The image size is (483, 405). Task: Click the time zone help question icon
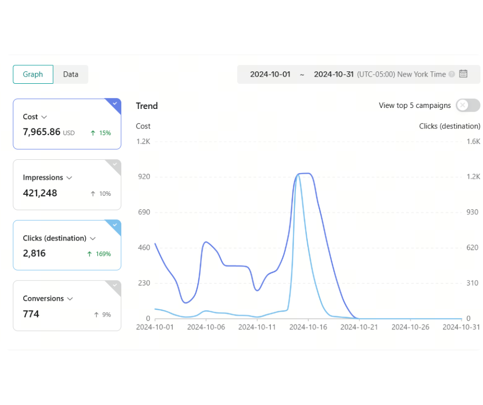pyautogui.click(x=452, y=75)
